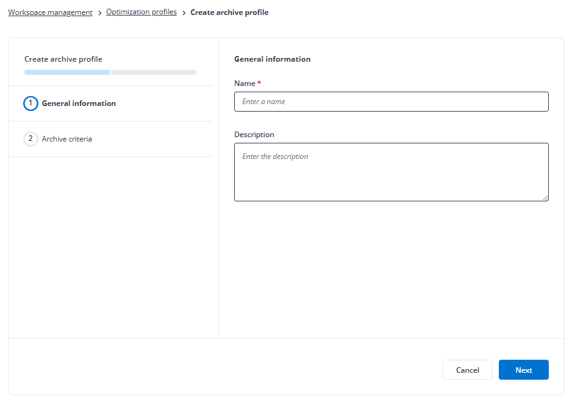Navigate to Optimization profiles

click(x=141, y=12)
